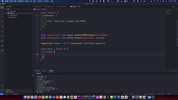Image resolution: width=178 pixels, height=100 pixels.
Task: Open the Trash in the dock
Action: coord(153,97)
